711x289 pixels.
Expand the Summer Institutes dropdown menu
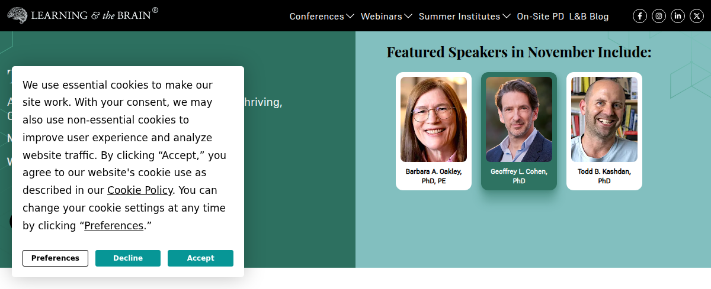tap(464, 17)
